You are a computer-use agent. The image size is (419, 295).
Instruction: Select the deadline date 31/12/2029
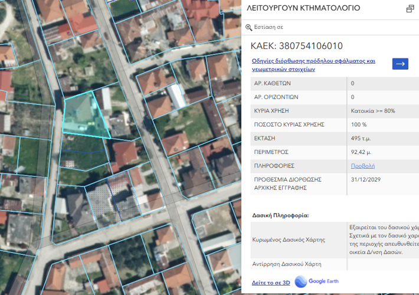pos(365,179)
